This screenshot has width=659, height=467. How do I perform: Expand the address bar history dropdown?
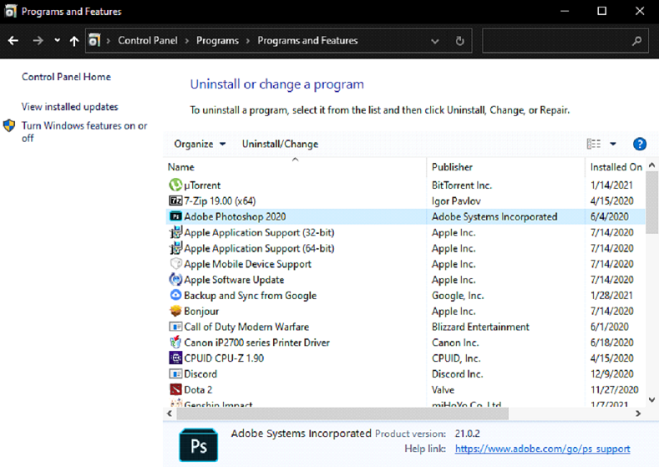[x=435, y=41]
